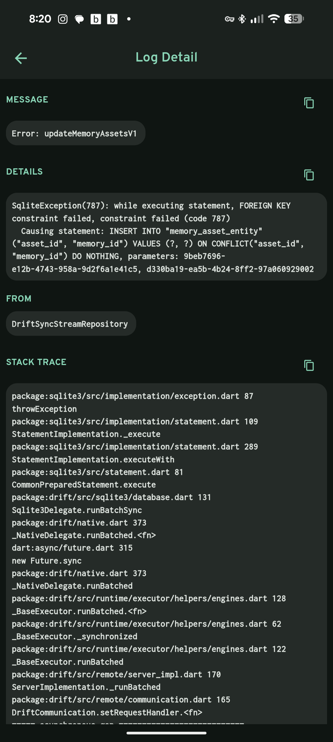This screenshot has height=742, width=333.
Task: Tap the Instagram notification icon
Action: pos(63,19)
